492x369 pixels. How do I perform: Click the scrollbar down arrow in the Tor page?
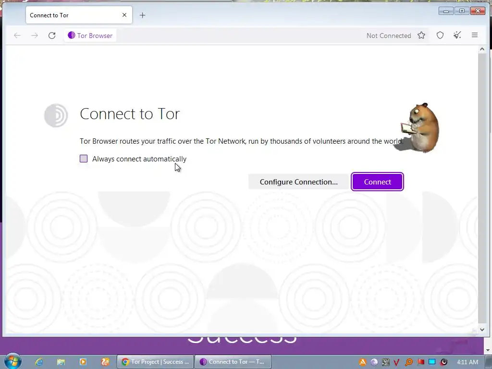(x=482, y=330)
